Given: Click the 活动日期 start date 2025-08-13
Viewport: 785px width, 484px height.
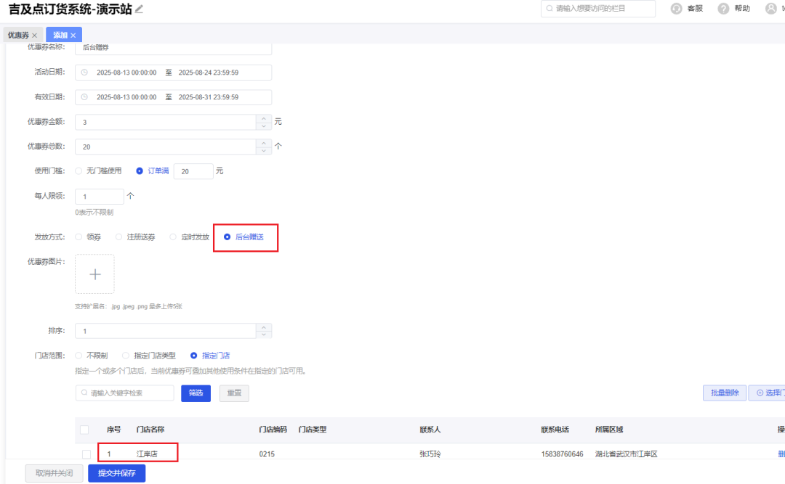Looking at the screenshot, I should (126, 73).
